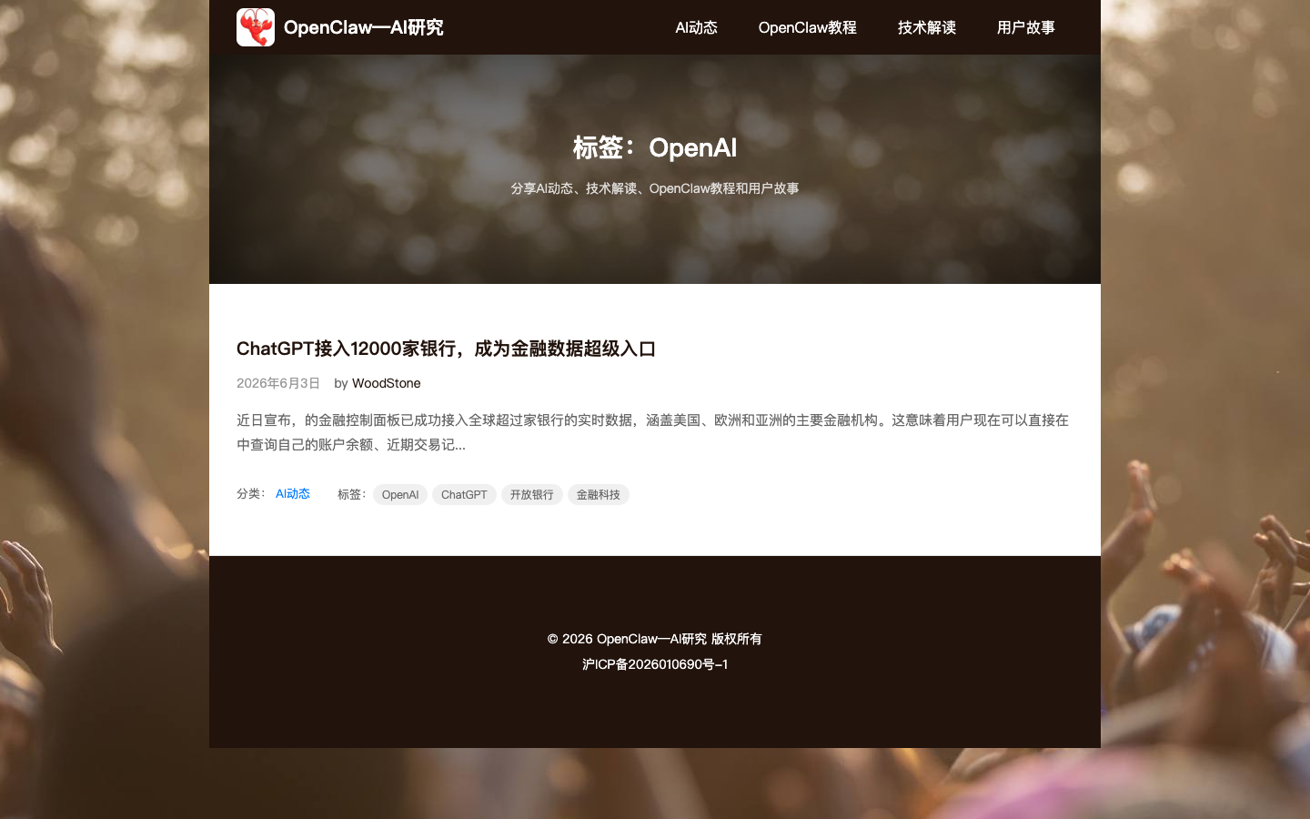Click the OpenClaw lobster logo icon
The image size is (1310, 819).
point(256,27)
